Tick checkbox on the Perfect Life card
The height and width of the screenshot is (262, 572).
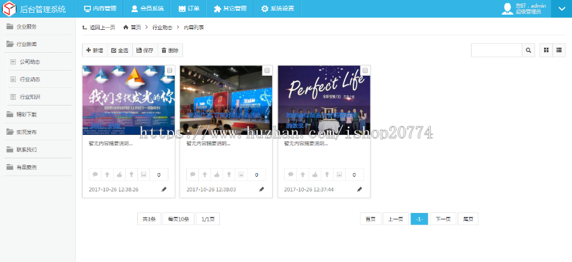(x=365, y=71)
